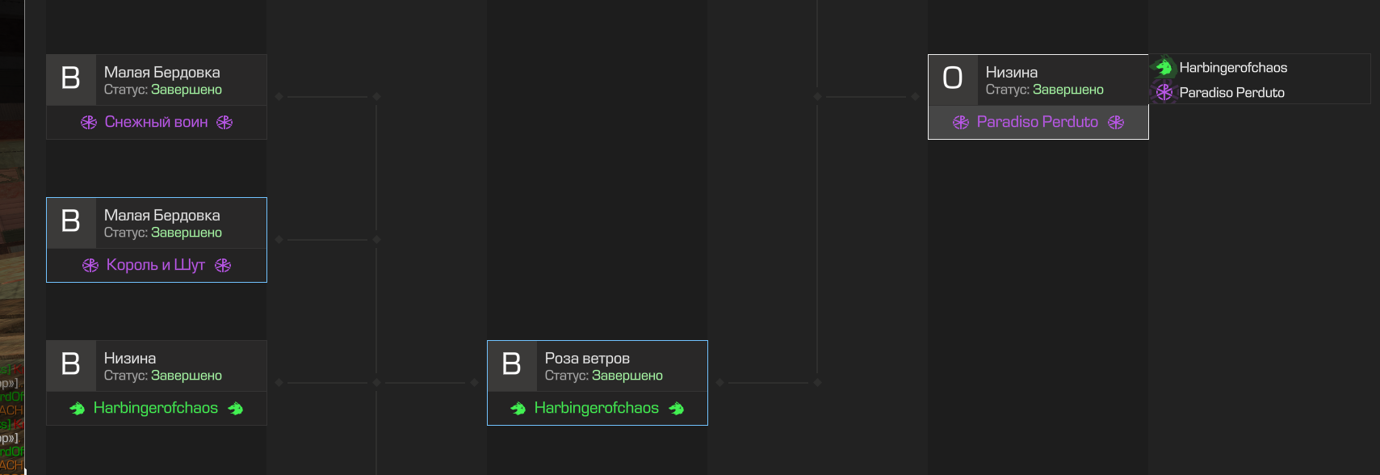This screenshot has height=475, width=1380.
Task: Open the Король и Шут winner label
Action: (156, 265)
